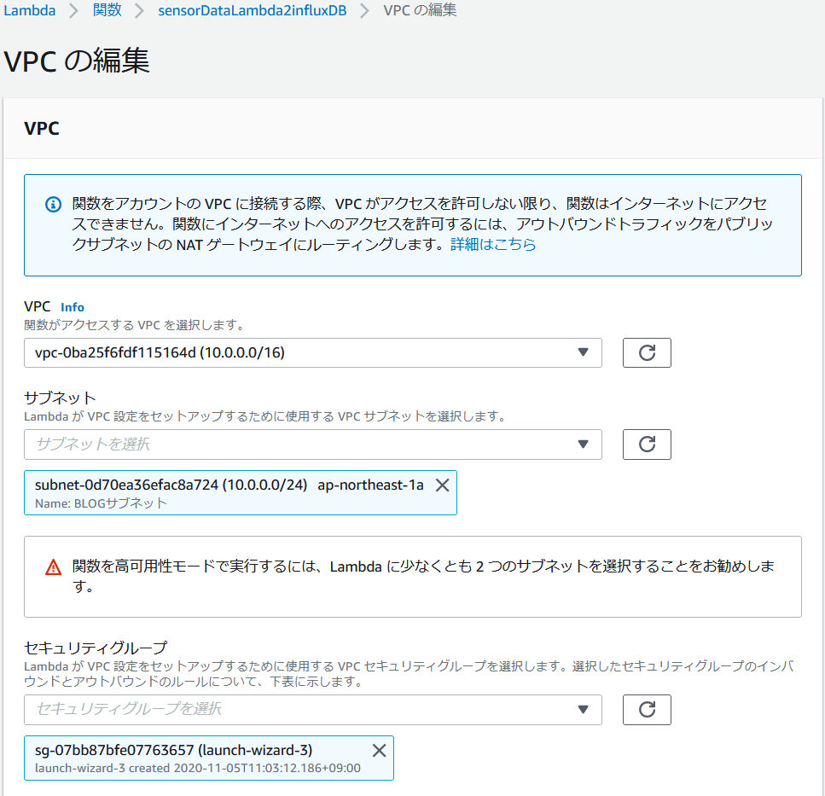Viewport: 825px width, 796px height.
Task: Open the サブネットを選択 dropdown
Action: (312, 444)
